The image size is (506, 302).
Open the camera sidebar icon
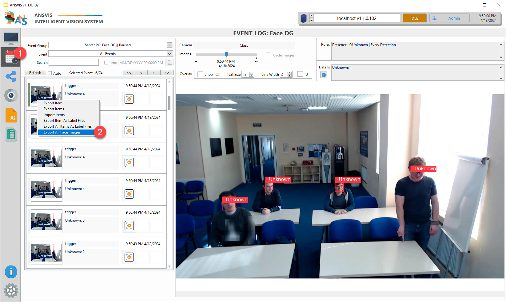click(x=11, y=96)
